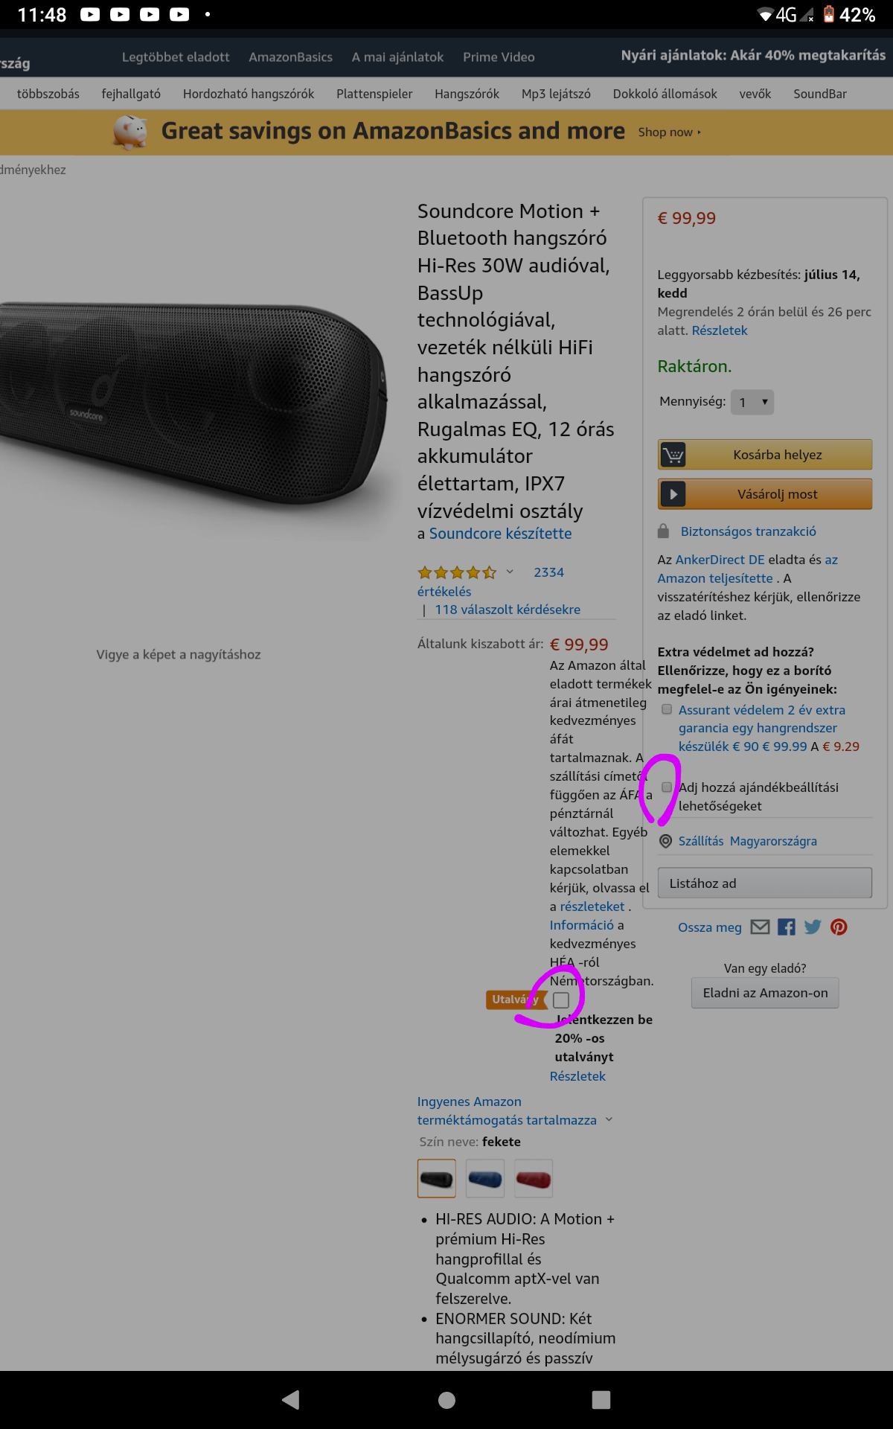Expand the star rating breakdown chevron
This screenshot has height=1429, width=893.
click(510, 572)
